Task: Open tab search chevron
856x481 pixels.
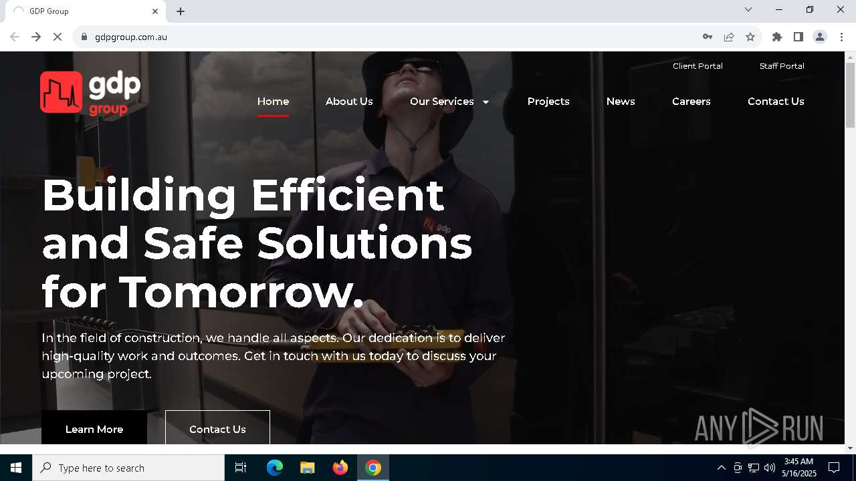Action: [748, 9]
